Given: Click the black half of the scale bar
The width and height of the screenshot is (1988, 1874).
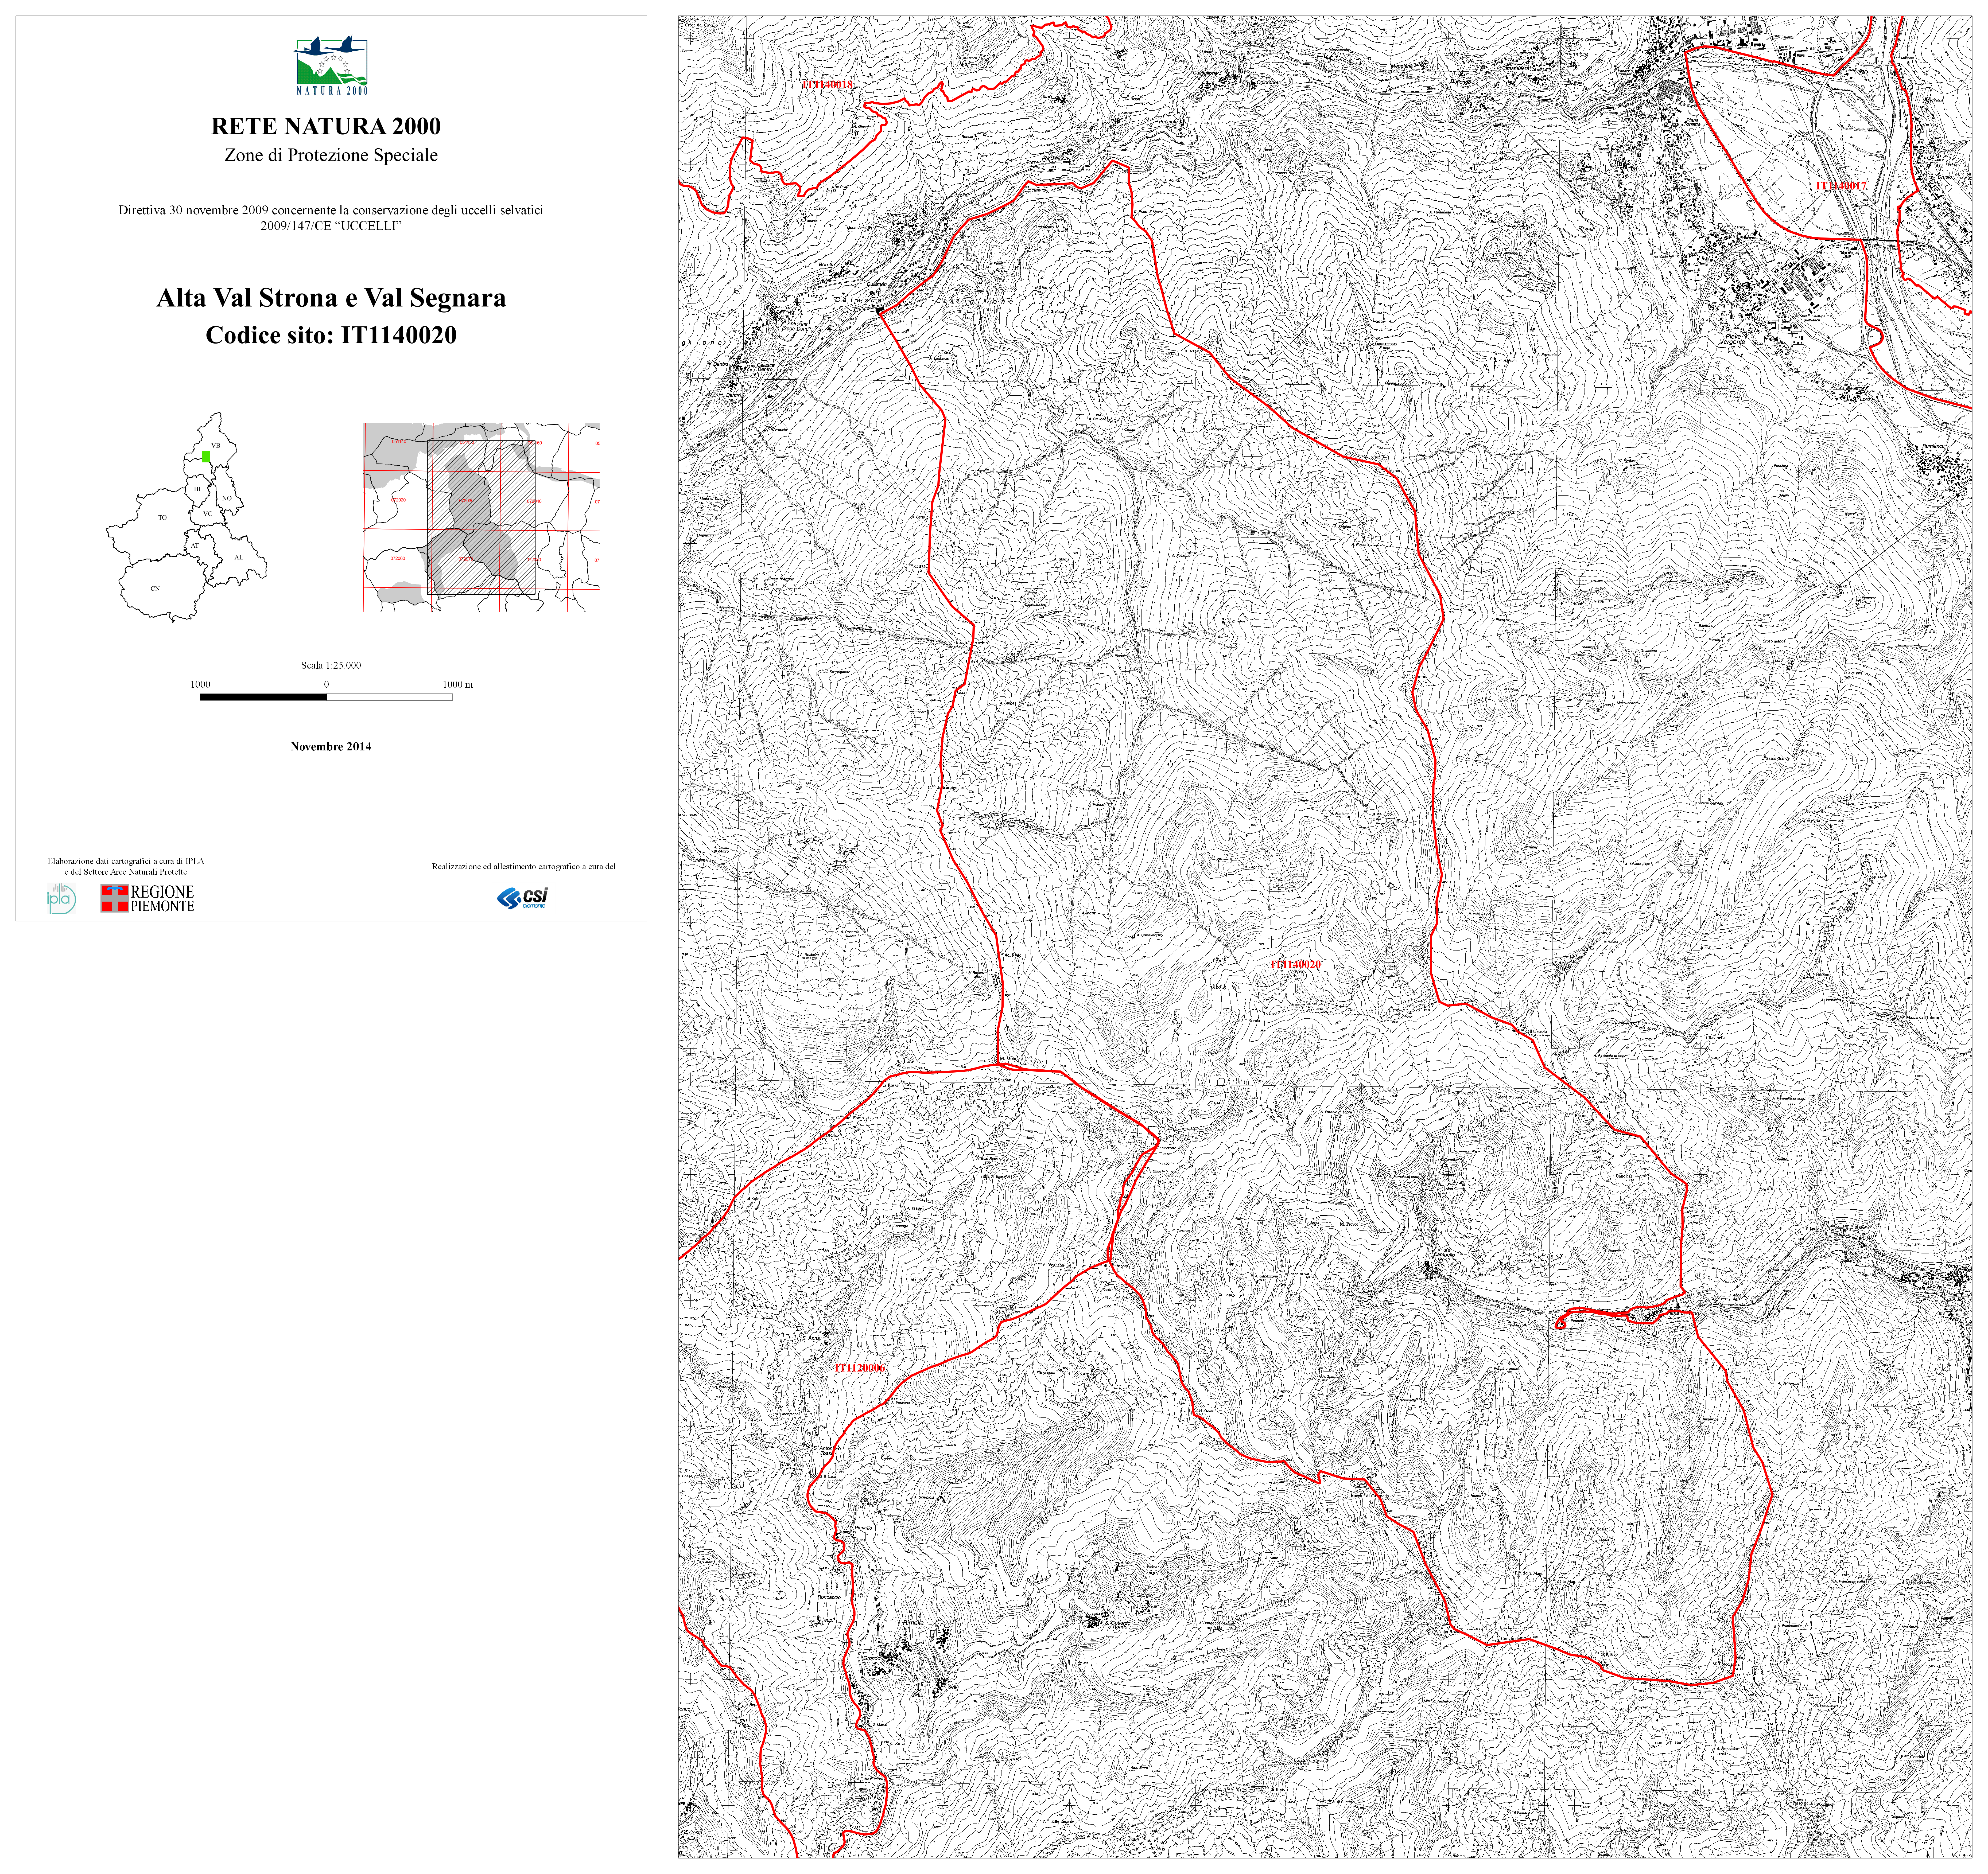Looking at the screenshot, I should [x=263, y=697].
